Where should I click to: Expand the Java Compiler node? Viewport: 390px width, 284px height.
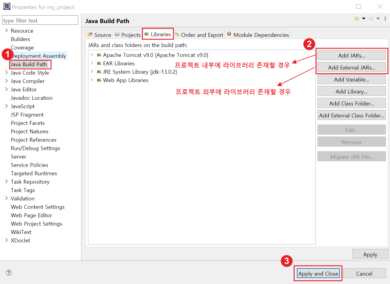coord(6,81)
